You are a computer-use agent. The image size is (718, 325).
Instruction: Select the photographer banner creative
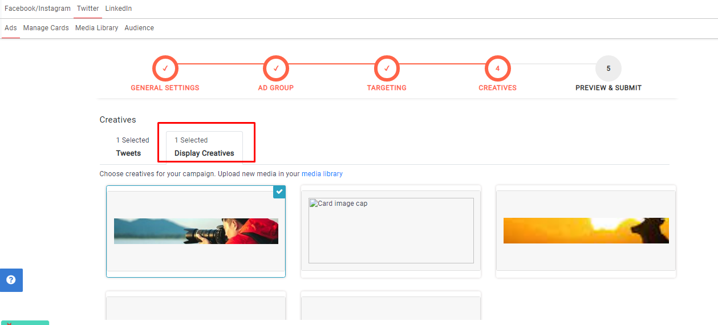(196, 231)
